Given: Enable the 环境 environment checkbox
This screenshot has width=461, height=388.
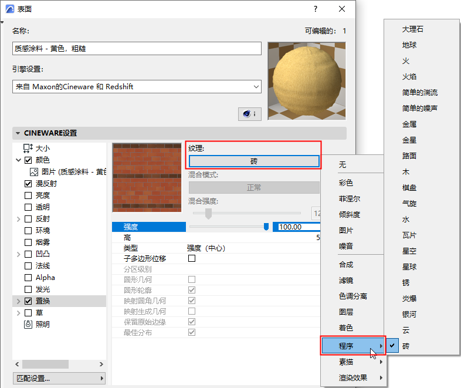Looking at the screenshot, I should pyautogui.click(x=28, y=231).
